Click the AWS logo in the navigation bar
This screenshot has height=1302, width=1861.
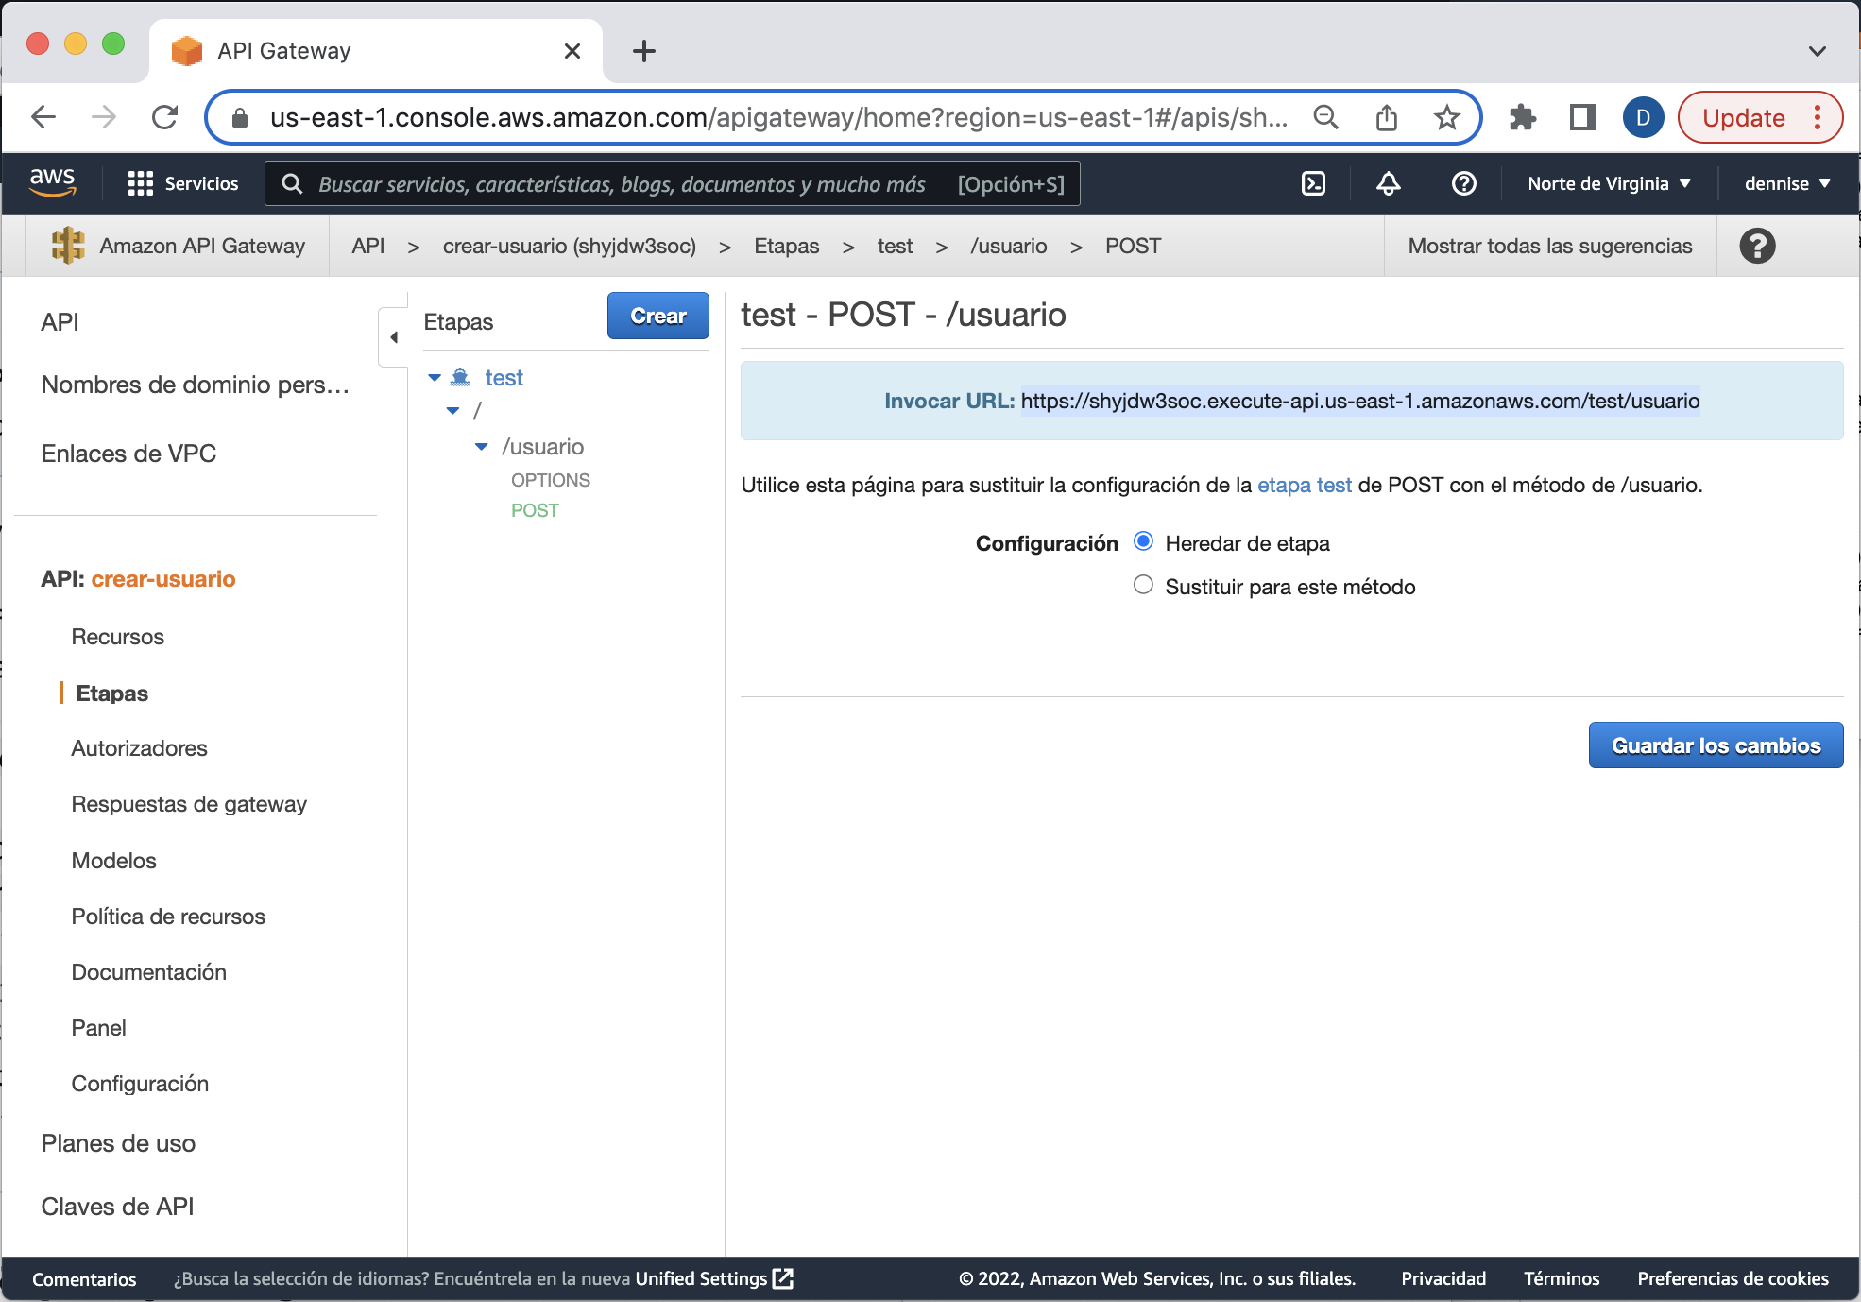click(54, 182)
